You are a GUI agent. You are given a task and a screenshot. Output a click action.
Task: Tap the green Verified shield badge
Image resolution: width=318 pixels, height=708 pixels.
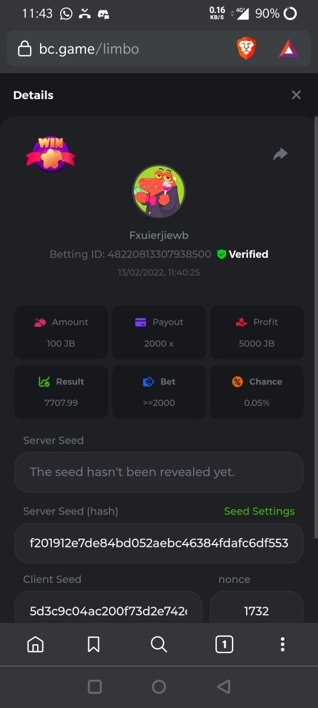pyautogui.click(x=221, y=254)
